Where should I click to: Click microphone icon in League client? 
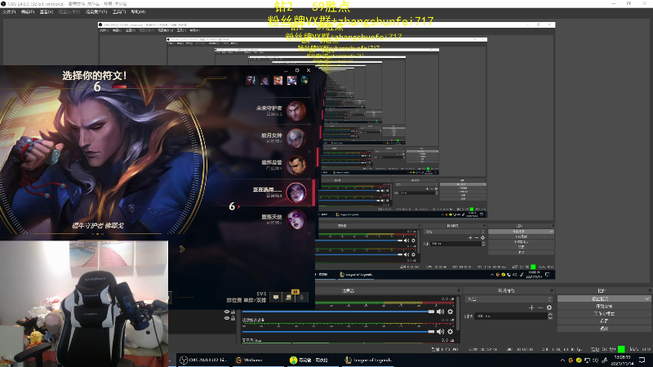[302, 297]
